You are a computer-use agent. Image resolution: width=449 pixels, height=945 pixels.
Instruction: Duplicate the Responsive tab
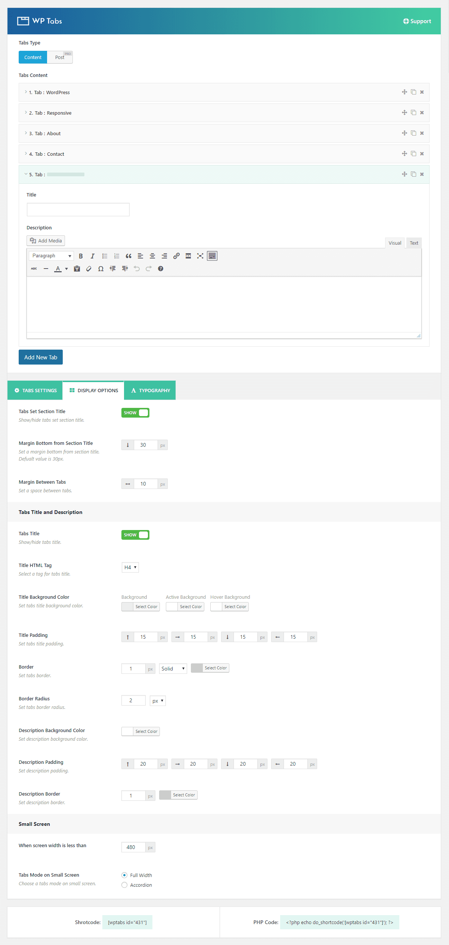pyautogui.click(x=414, y=112)
